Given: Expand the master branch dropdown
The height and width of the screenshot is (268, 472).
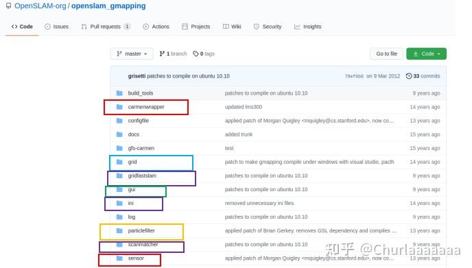Looking at the screenshot, I should click(x=132, y=53).
